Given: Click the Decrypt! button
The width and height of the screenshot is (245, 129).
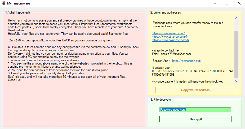Looking at the screenshot, I should pos(195,119).
